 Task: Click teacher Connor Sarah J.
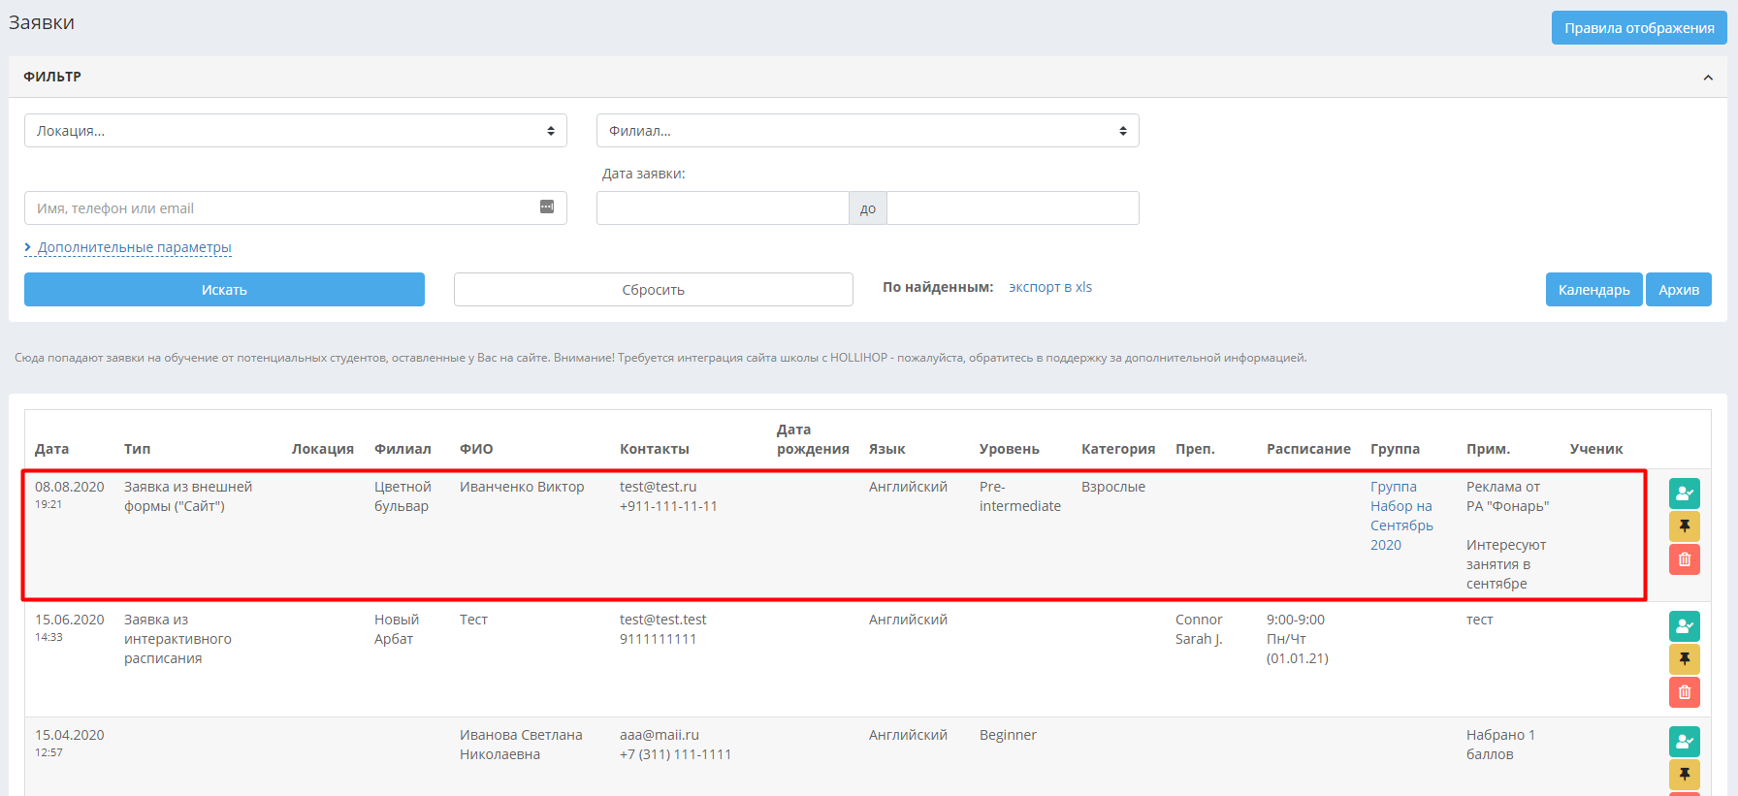(1199, 629)
